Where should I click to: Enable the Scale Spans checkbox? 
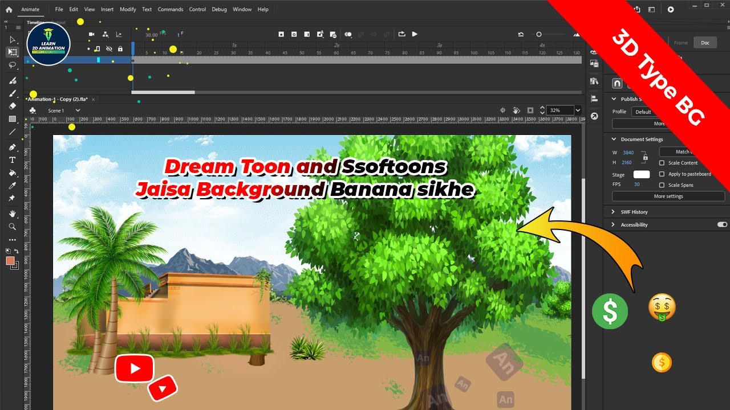[662, 185]
